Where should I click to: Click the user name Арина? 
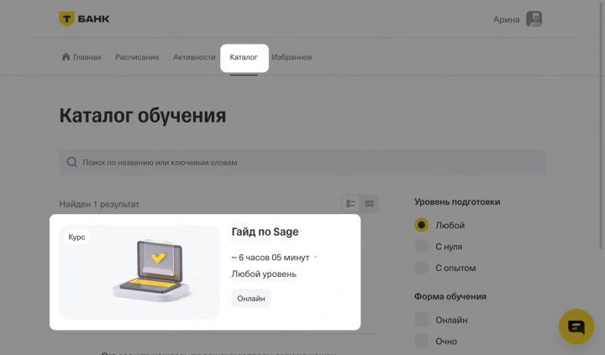[506, 19]
